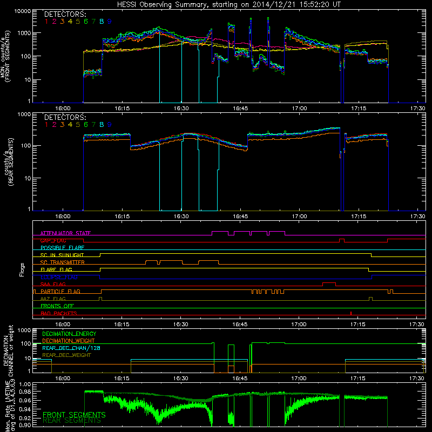Click the counts/s (REAR SEGMENTS) axis label
The width and height of the screenshot is (432, 432).
(9, 161)
